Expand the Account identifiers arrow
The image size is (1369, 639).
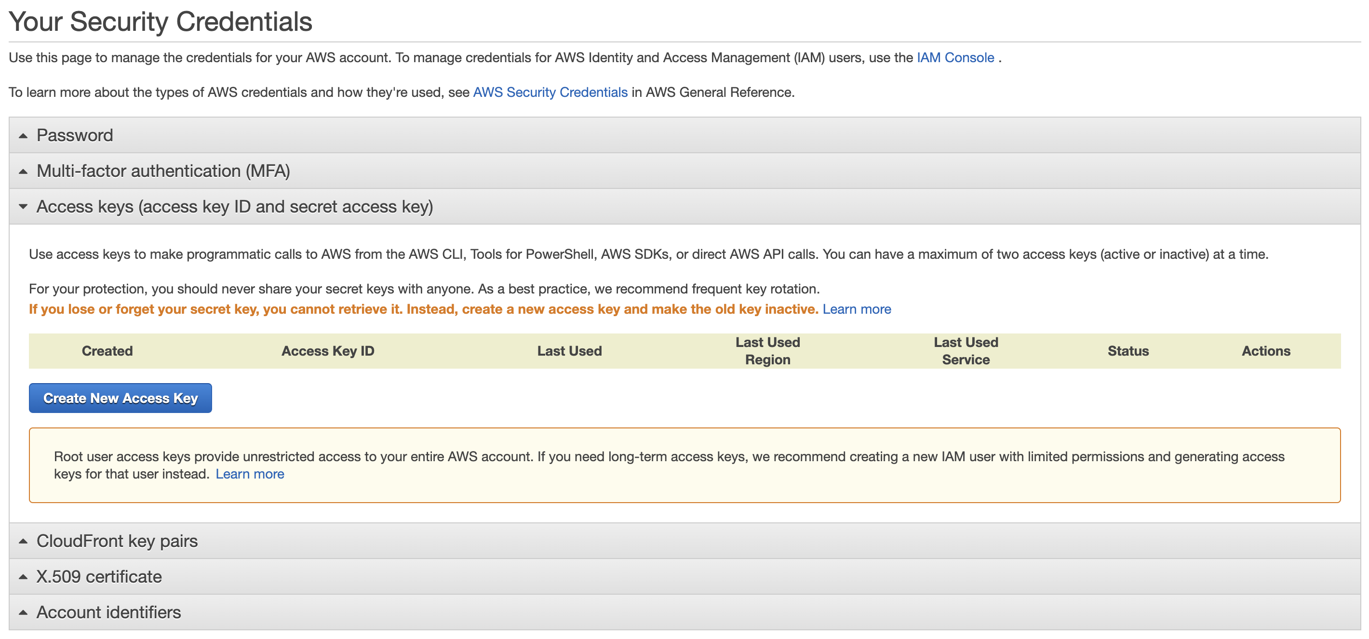[x=23, y=612]
